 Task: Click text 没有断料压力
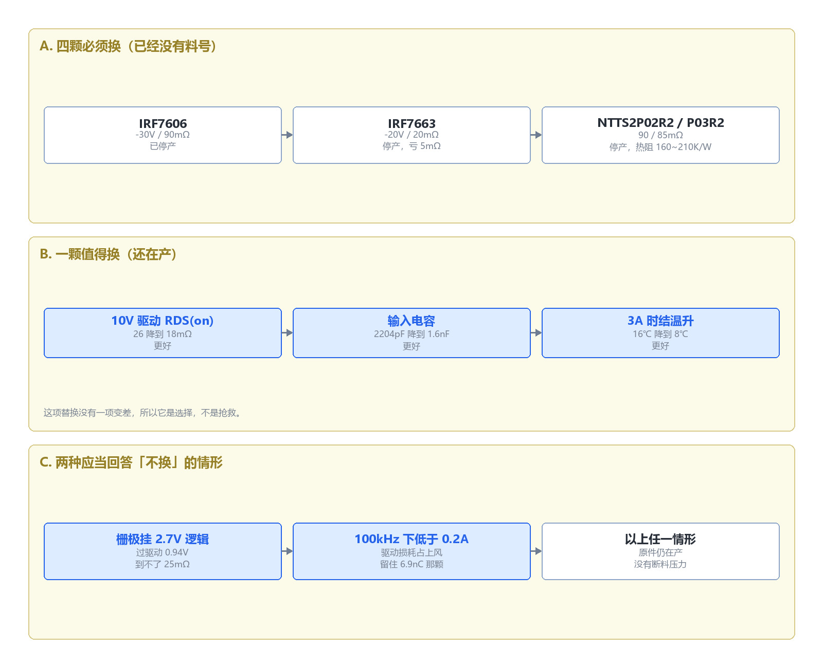pyautogui.click(x=660, y=564)
